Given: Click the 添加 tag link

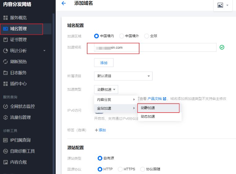Looking at the screenshot, I should point(102,130).
